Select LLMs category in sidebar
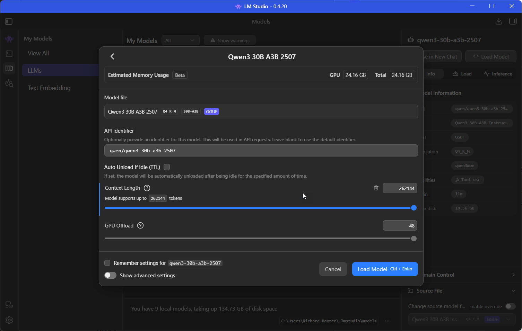This screenshot has height=331, width=522. coord(61,70)
